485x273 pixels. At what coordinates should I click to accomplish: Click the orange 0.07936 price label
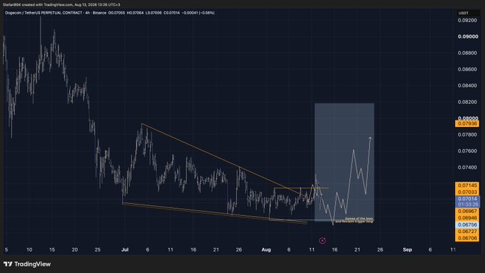467,124
